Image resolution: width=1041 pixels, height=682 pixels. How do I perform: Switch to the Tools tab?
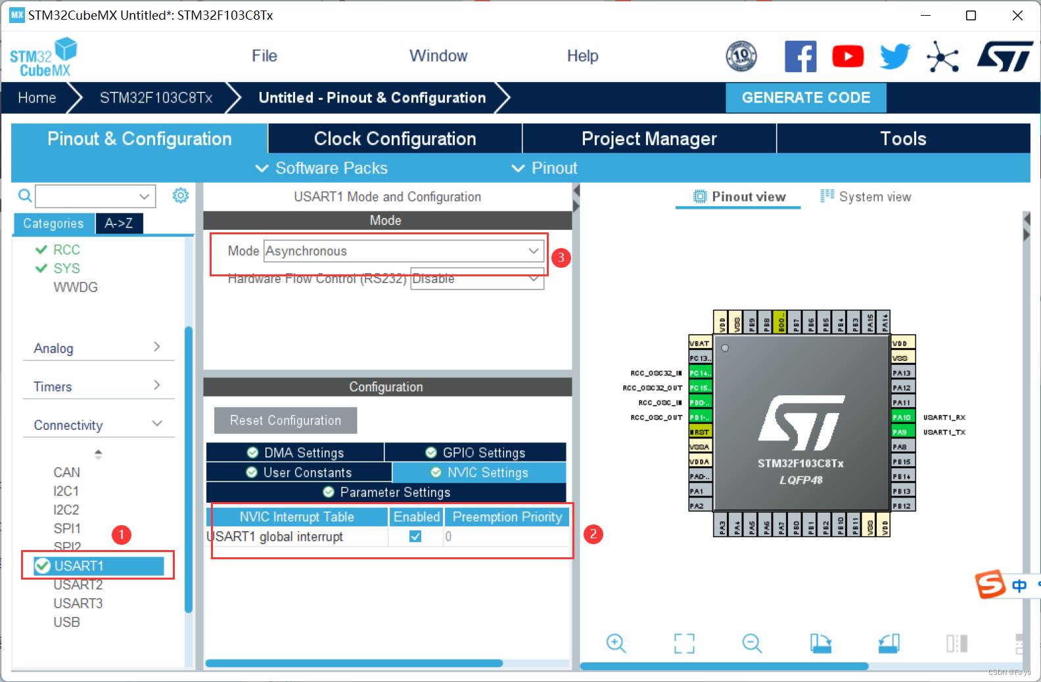pos(903,139)
